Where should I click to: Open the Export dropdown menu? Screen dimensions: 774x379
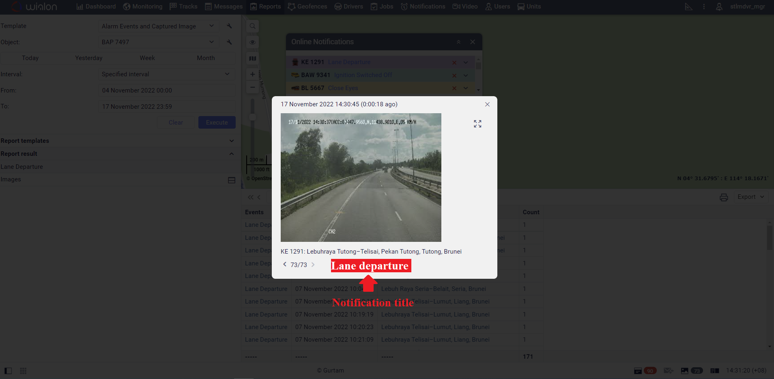[x=750, y=197]
